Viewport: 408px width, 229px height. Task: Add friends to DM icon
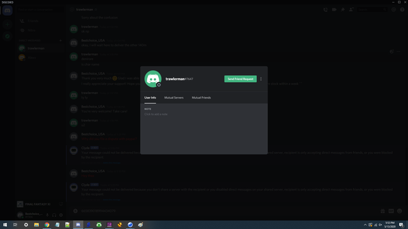coord(351,10)
